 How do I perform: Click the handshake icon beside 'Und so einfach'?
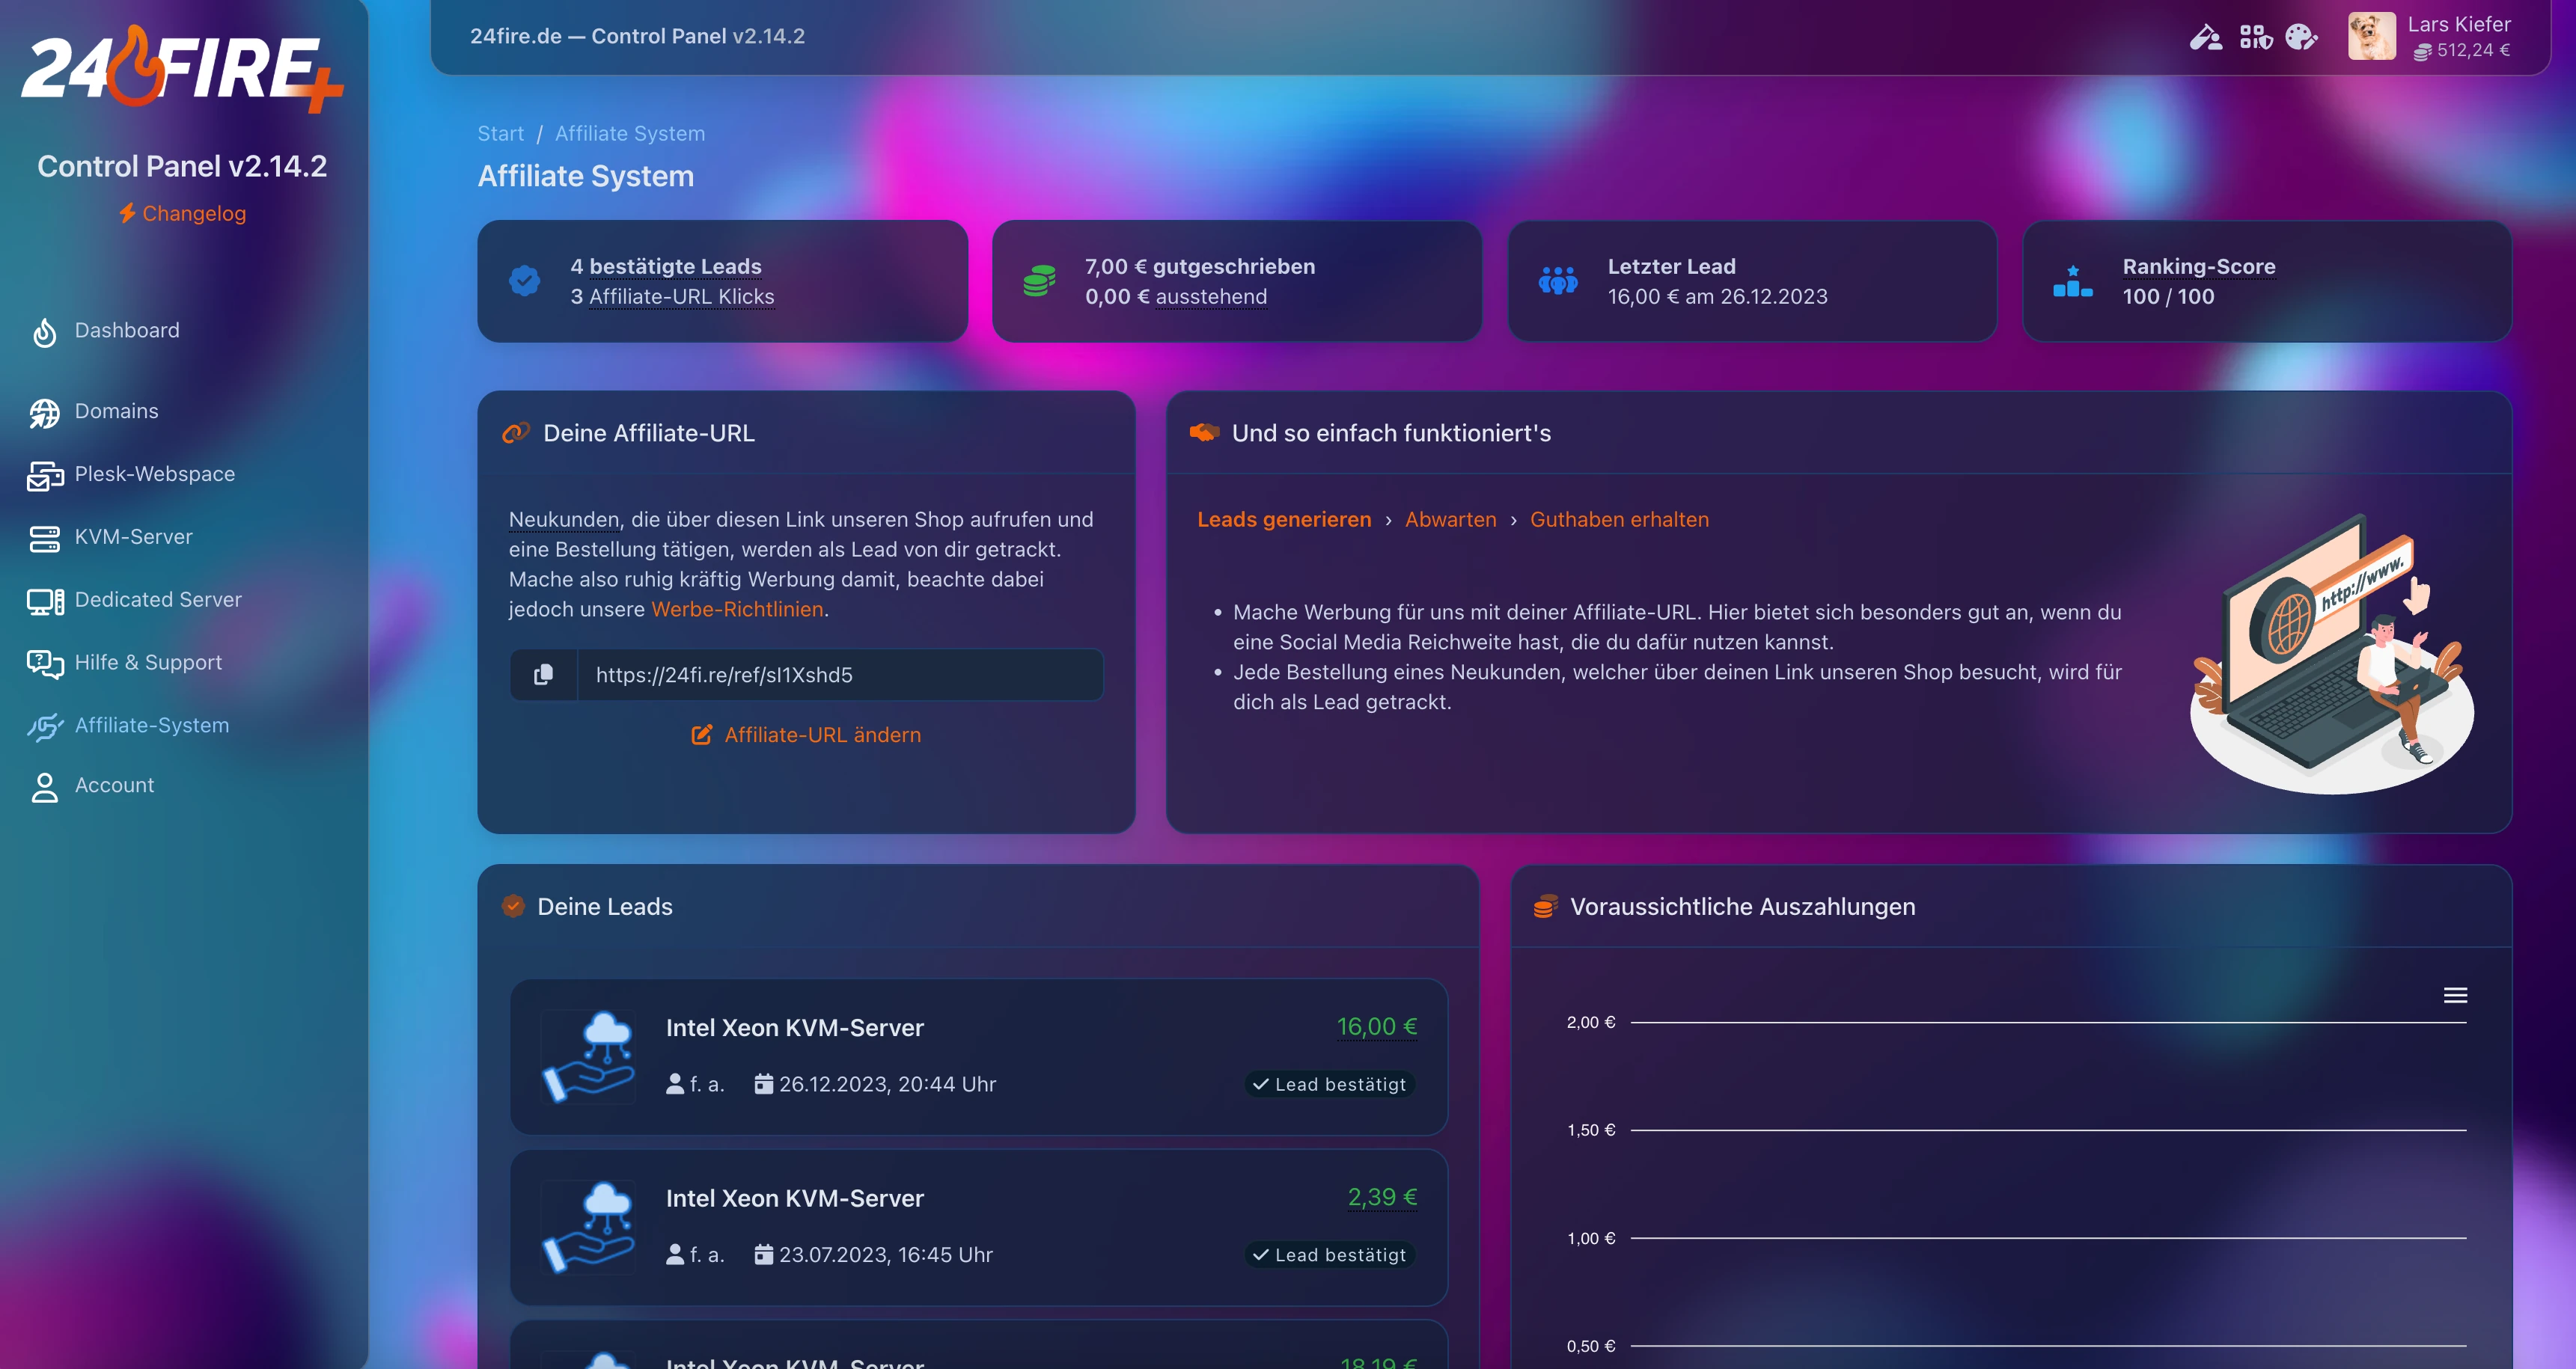[x=1204, y=432]
